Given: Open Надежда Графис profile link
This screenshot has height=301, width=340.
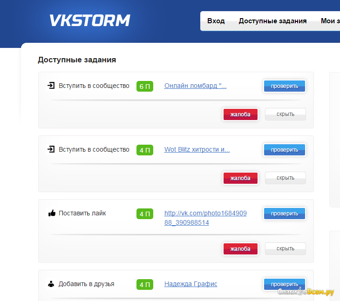Looking at the screenshot, I should pos(190,284).
